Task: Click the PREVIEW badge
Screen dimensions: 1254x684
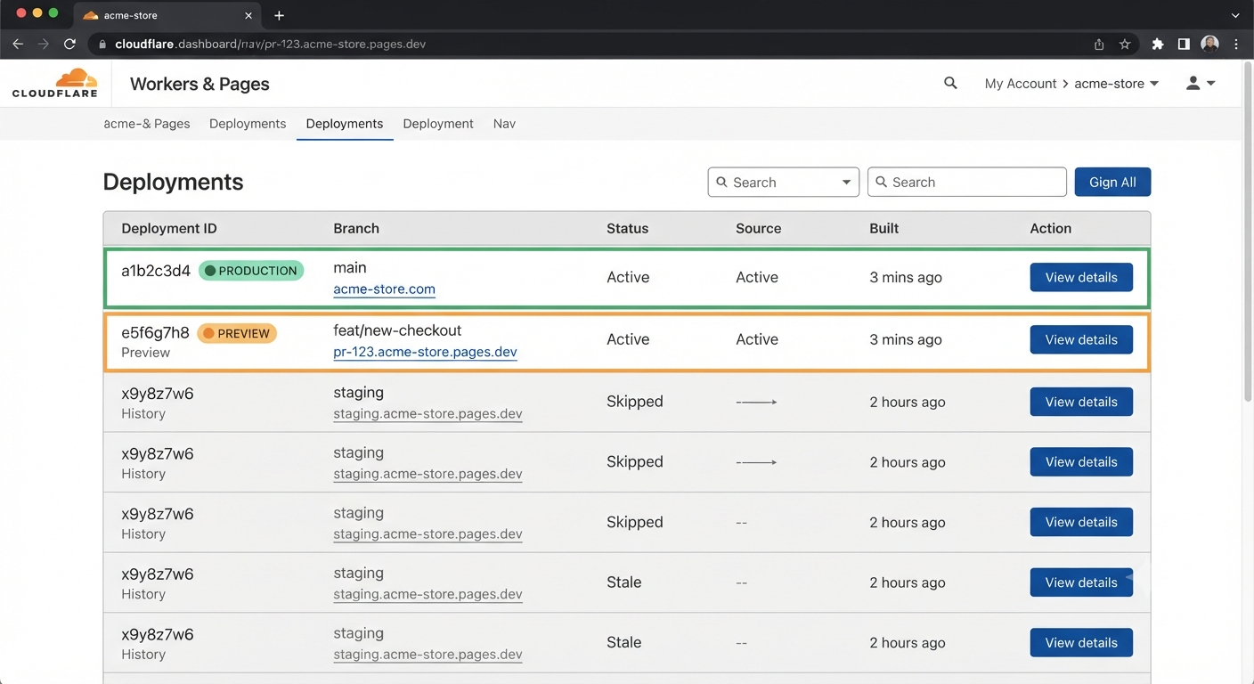Action: pos(237,333)
